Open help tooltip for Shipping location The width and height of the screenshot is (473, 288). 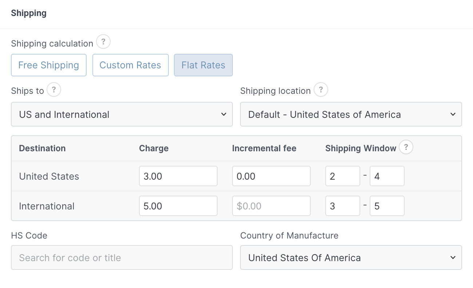321,90
